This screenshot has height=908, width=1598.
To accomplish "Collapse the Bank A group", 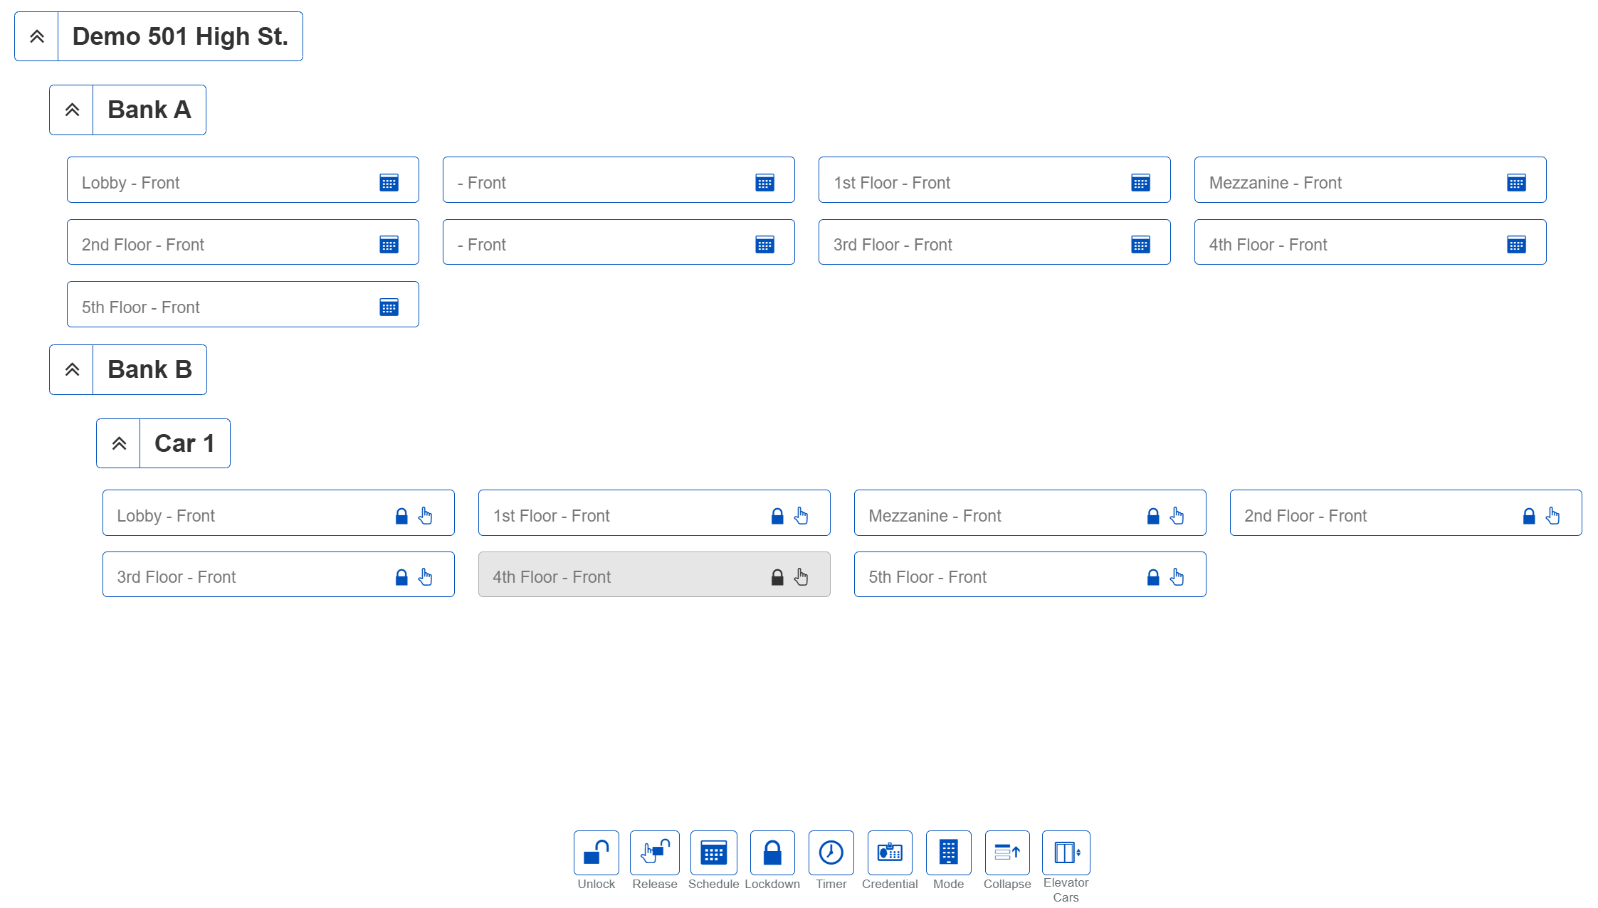I will tap(72, 110).
